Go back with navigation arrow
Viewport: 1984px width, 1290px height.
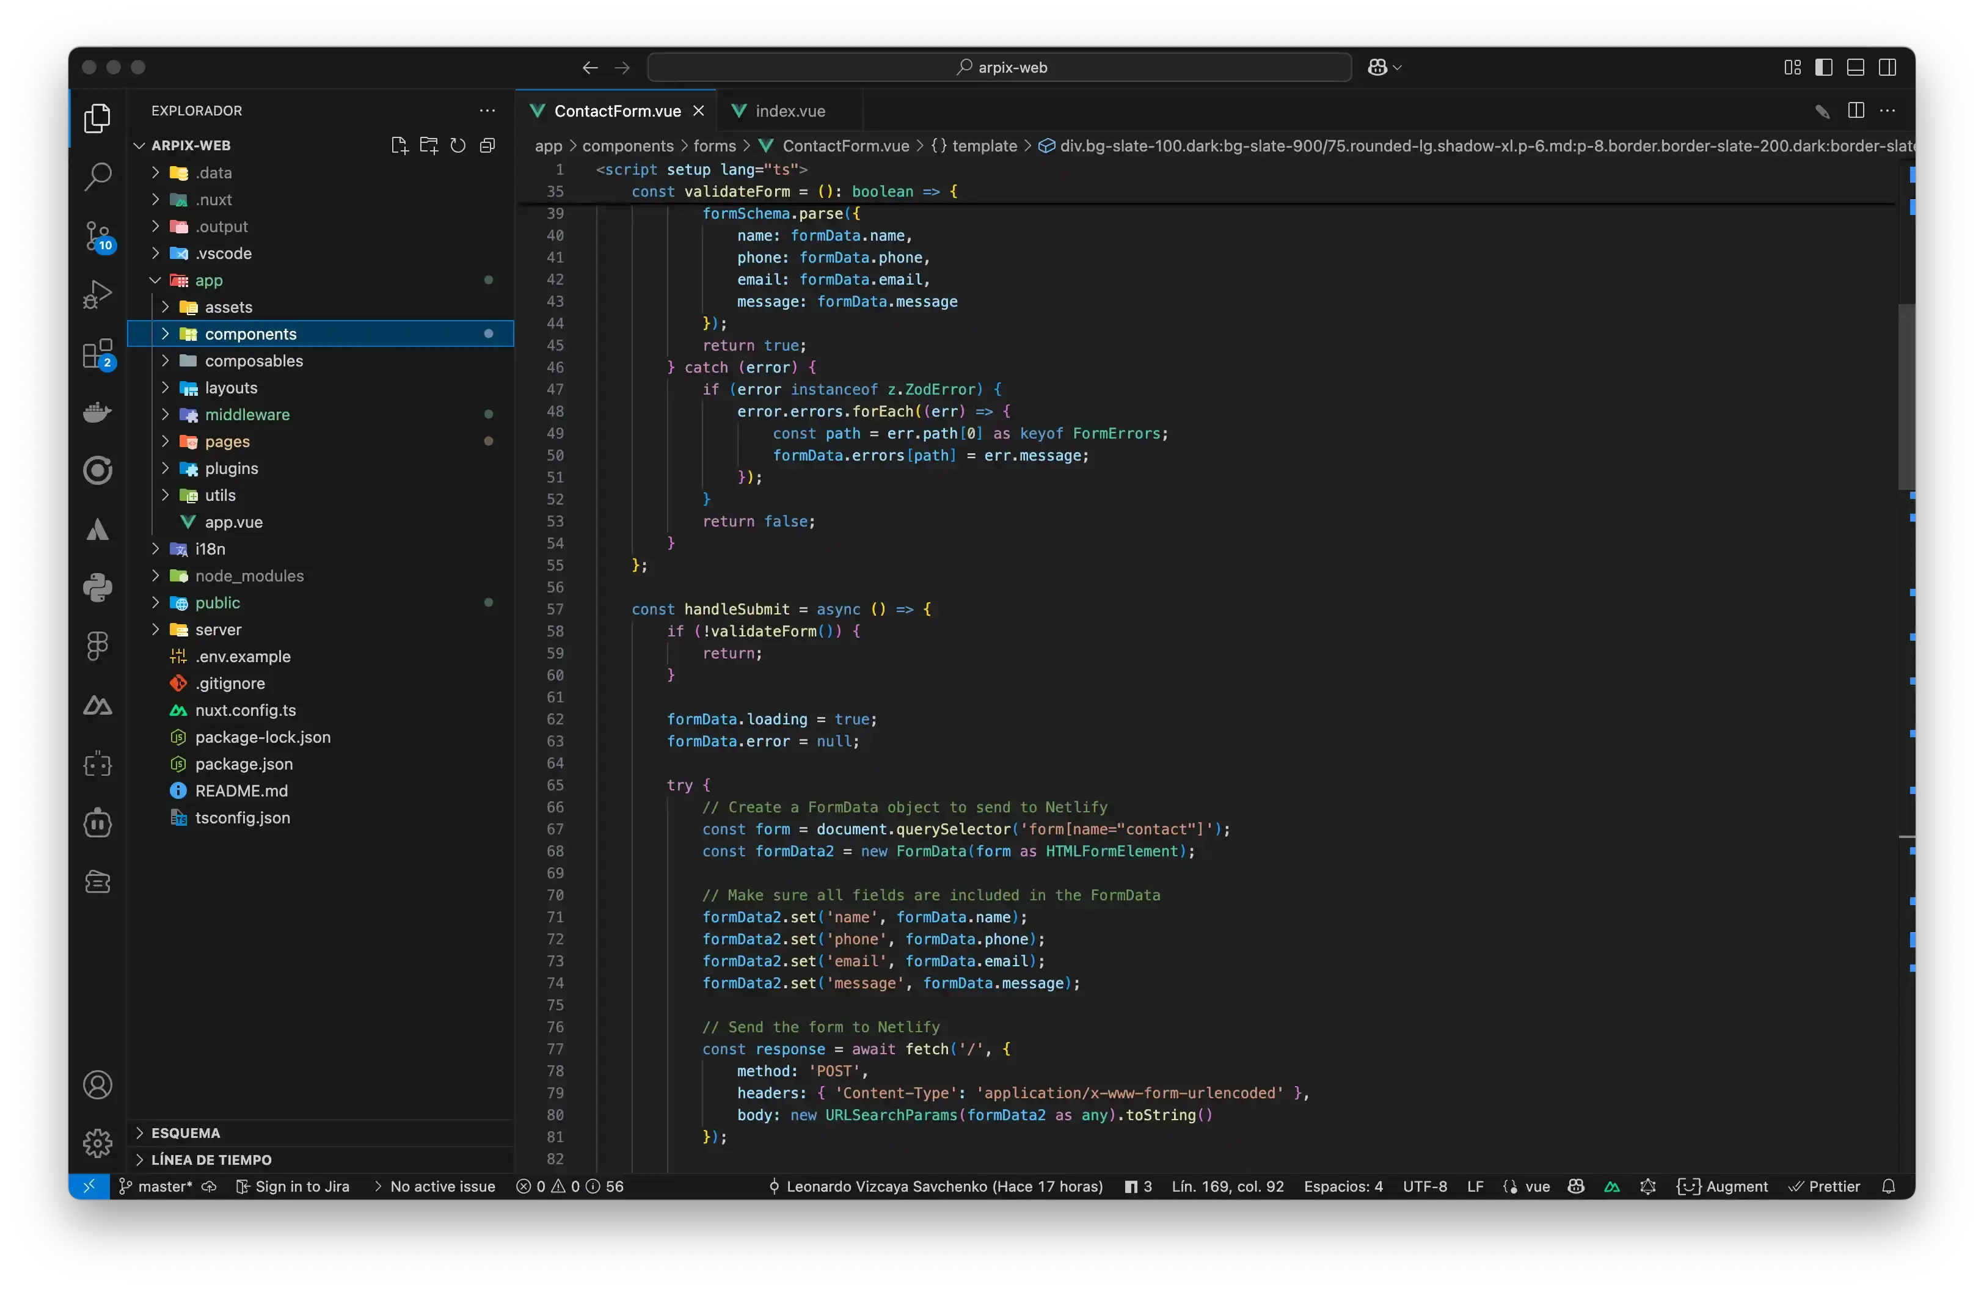point(590,68)
